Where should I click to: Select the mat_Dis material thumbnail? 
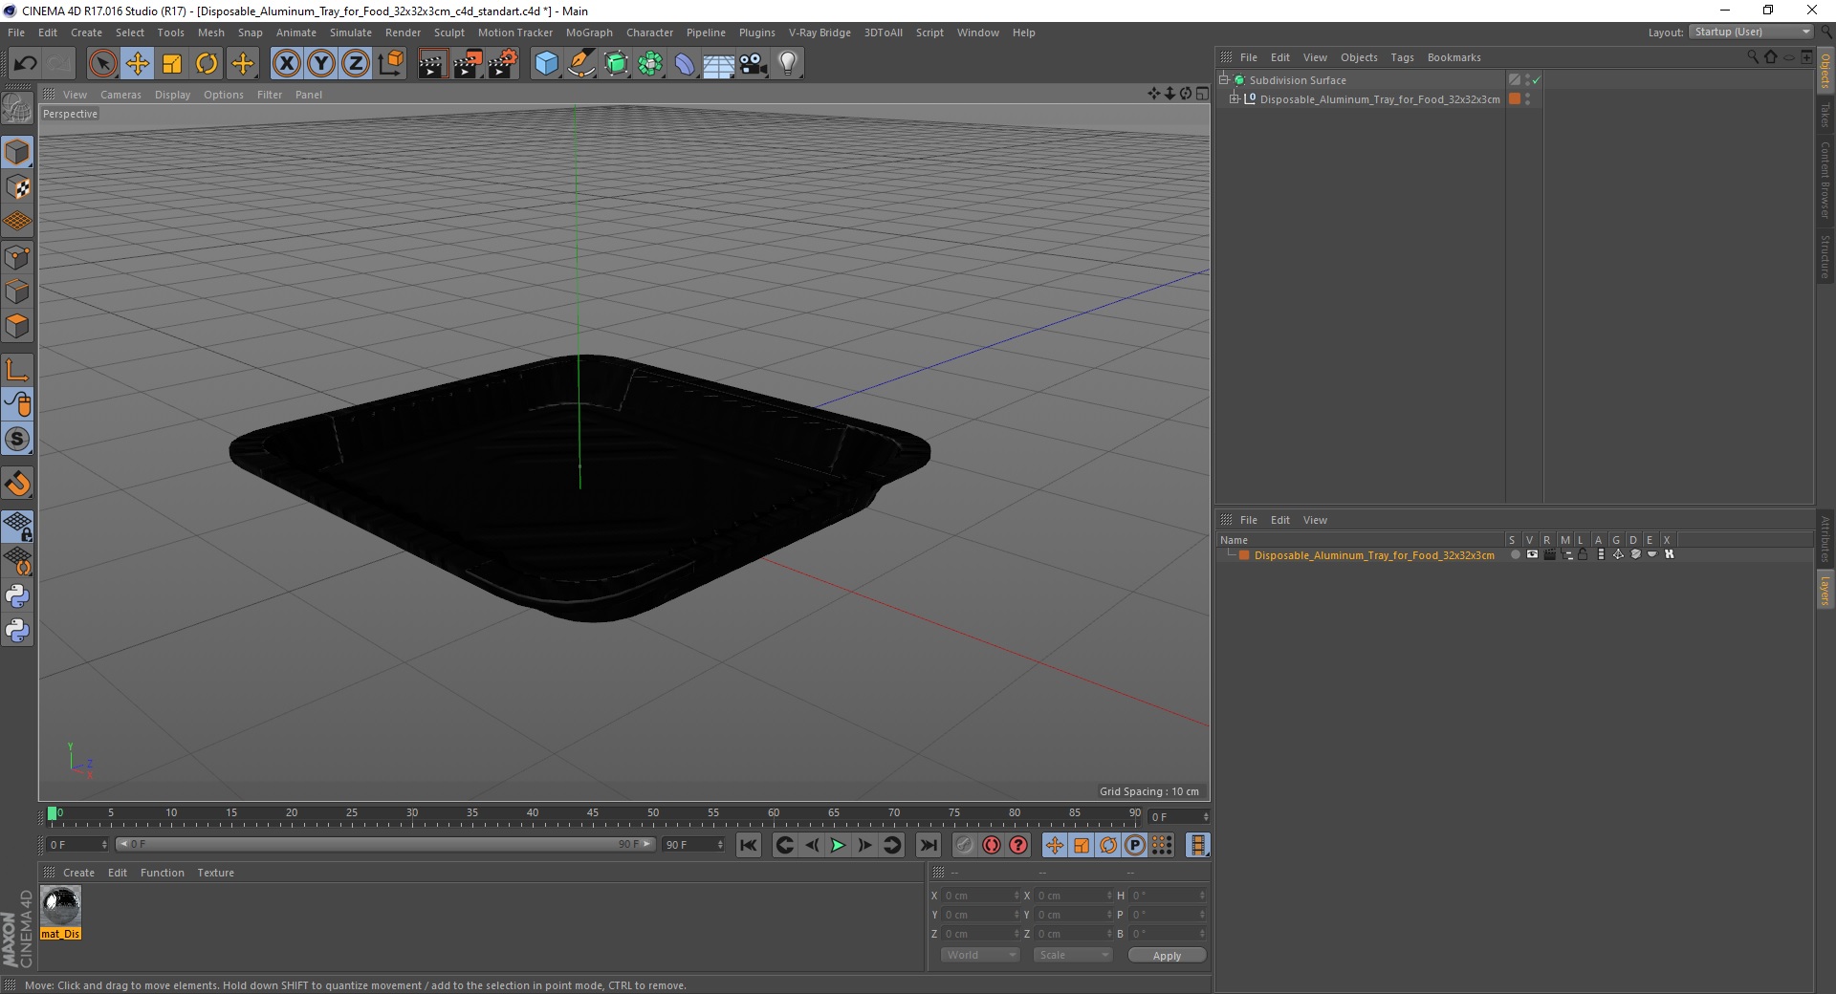click(61, 905)
